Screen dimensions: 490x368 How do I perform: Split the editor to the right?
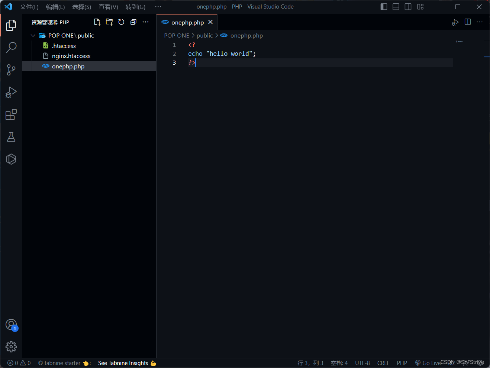point(468,22)
